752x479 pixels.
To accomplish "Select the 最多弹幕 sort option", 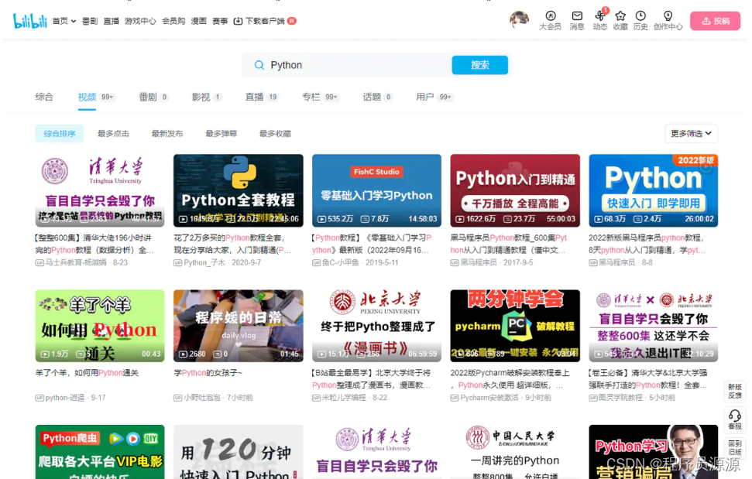I will 221,134.
